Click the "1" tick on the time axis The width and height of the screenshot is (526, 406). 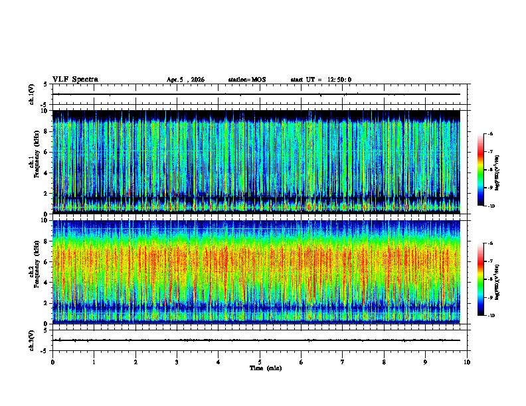[x=94, y=362]
